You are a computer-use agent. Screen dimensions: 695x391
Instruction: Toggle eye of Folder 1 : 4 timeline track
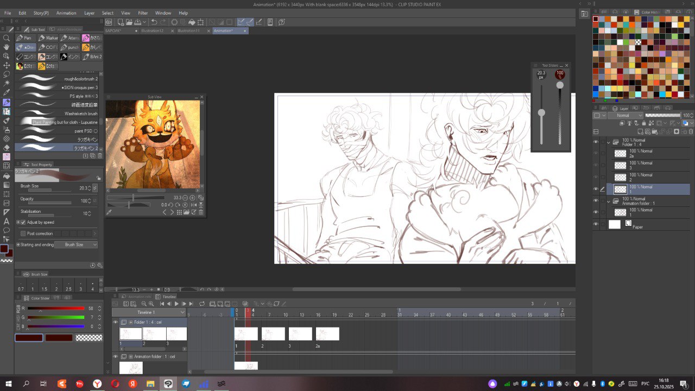click(115, 322)
